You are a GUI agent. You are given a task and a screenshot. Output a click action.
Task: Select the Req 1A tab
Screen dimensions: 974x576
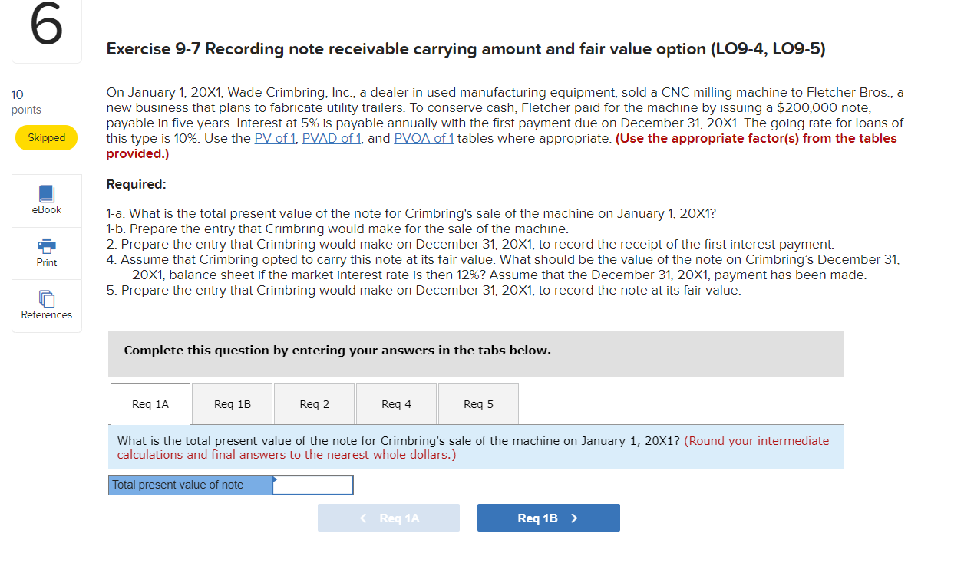(x=150, y=403)
